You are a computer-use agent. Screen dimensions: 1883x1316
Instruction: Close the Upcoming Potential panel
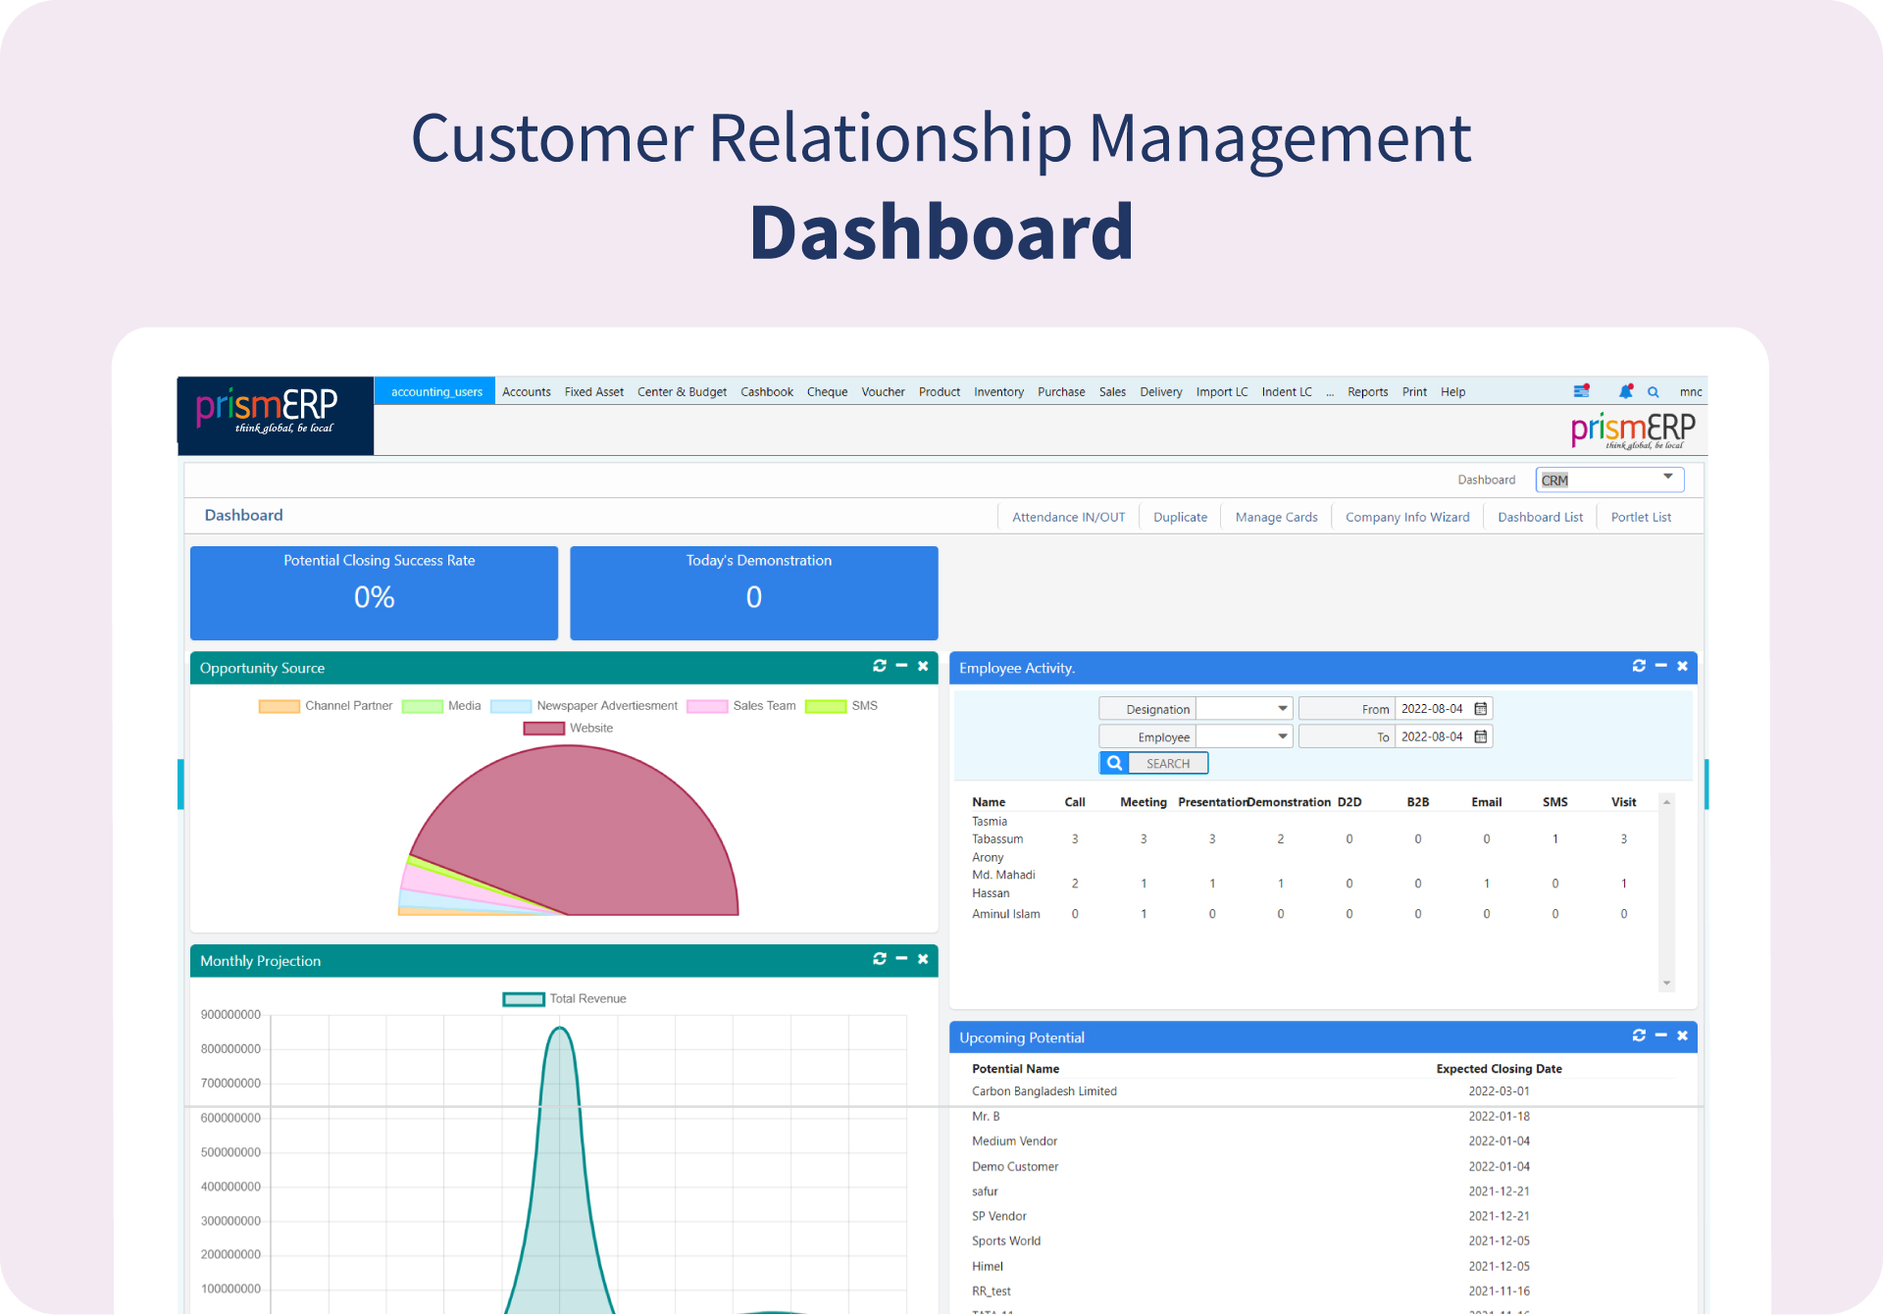[1683, 1036]
